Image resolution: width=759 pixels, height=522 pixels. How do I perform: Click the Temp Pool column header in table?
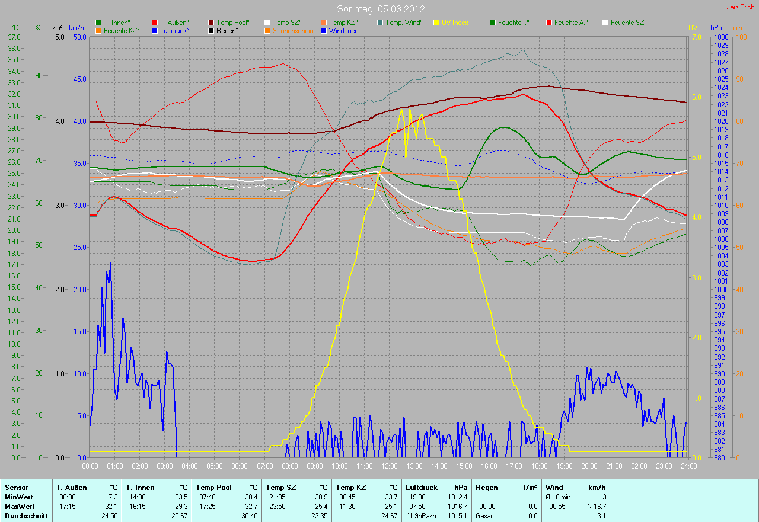pyautogui.click(x=213, y=488)
